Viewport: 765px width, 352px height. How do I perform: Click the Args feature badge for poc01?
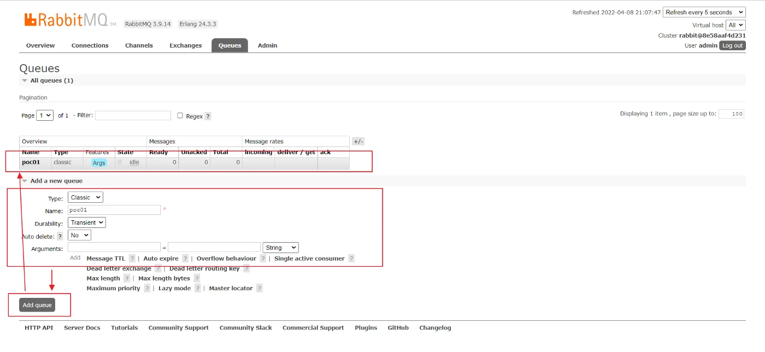(x=99, y=163)
